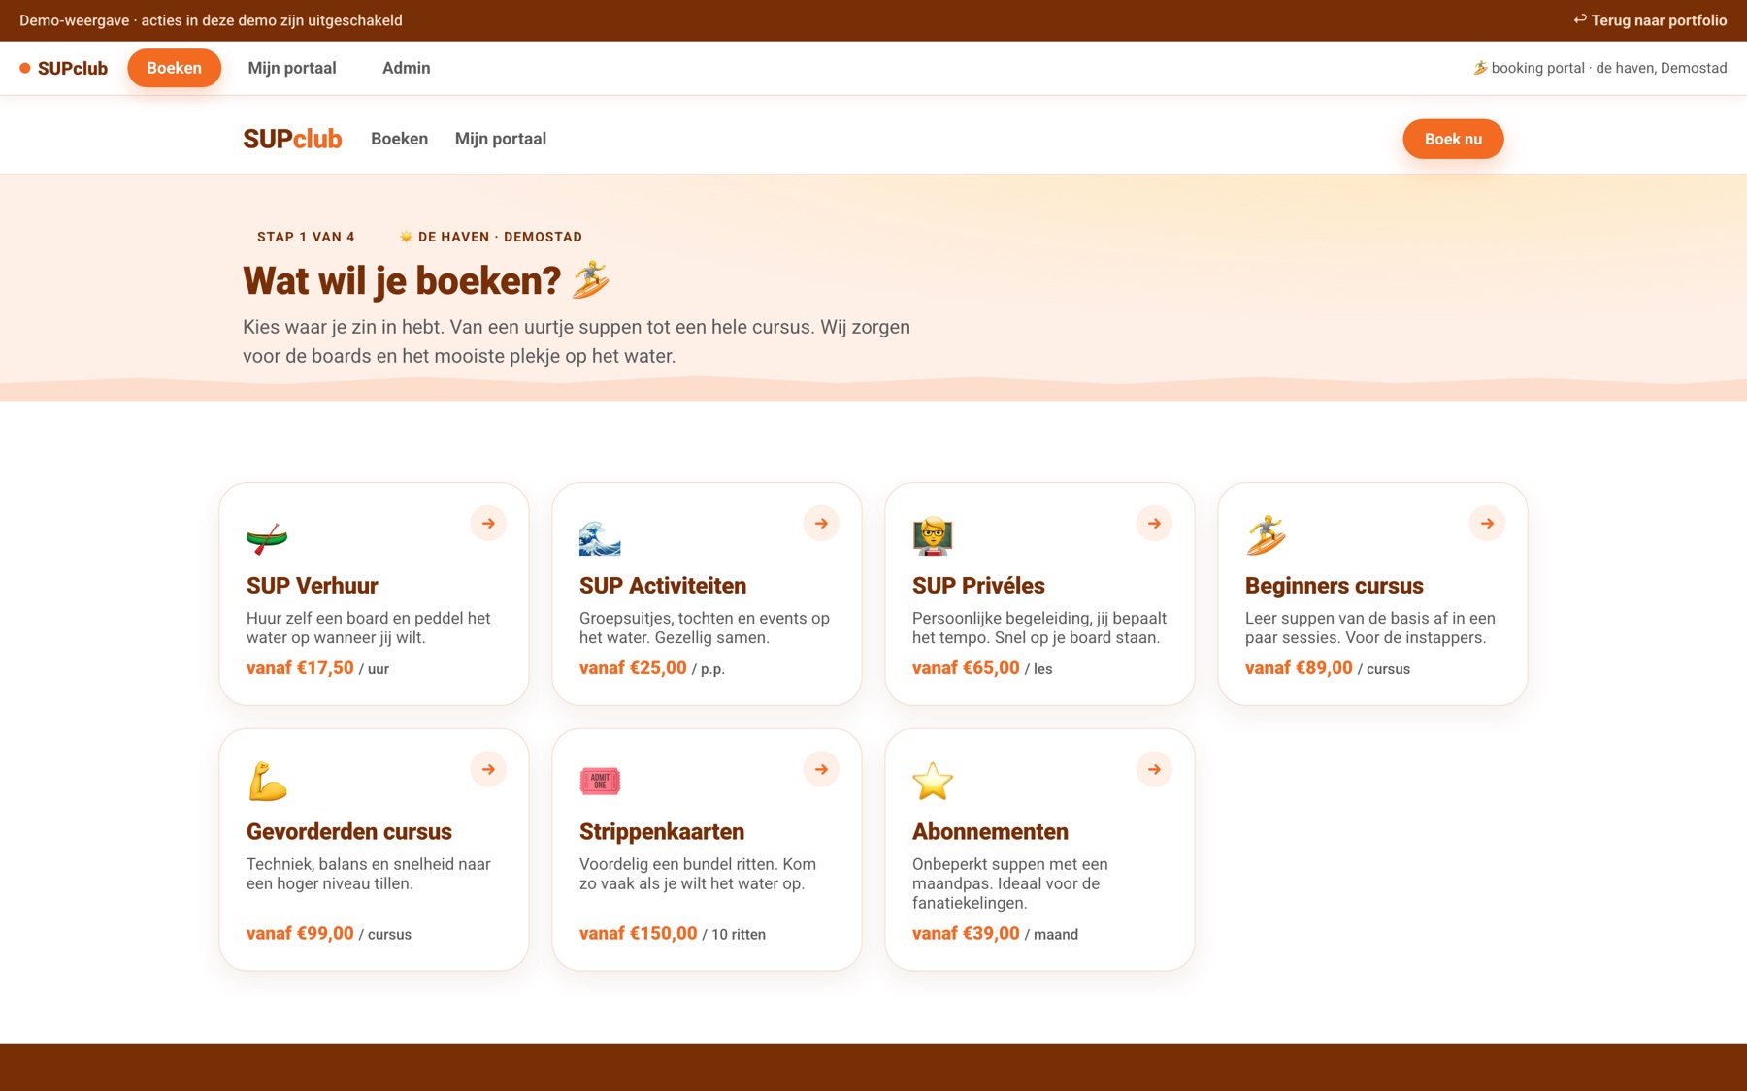Click the Gevorderden cursus description text
The width and height of the screenshot is (1747, 1091).
pos(369,874)
